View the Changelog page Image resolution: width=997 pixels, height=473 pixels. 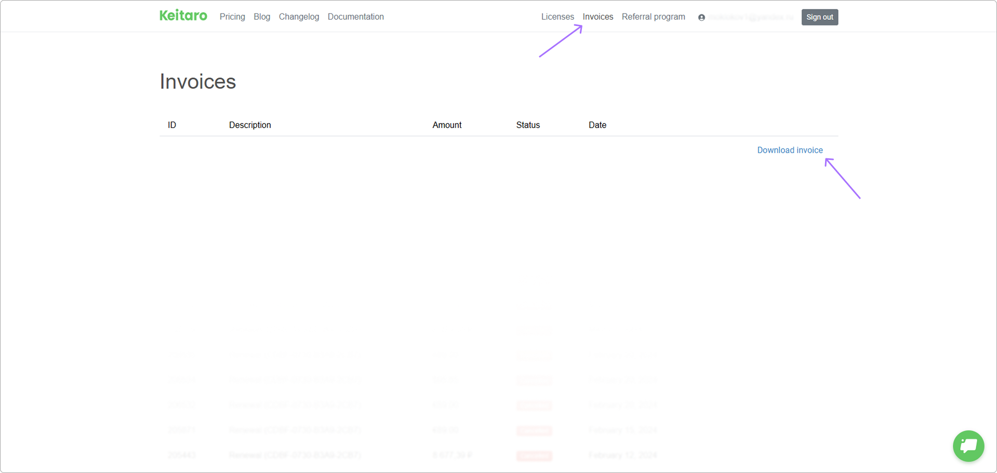pyautogui.click(x=299, y=17)
